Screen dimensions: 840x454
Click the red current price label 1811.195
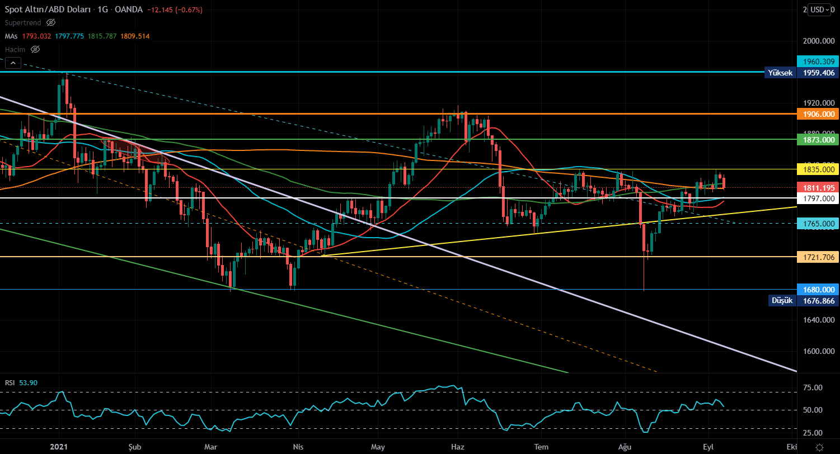point(818,187)
